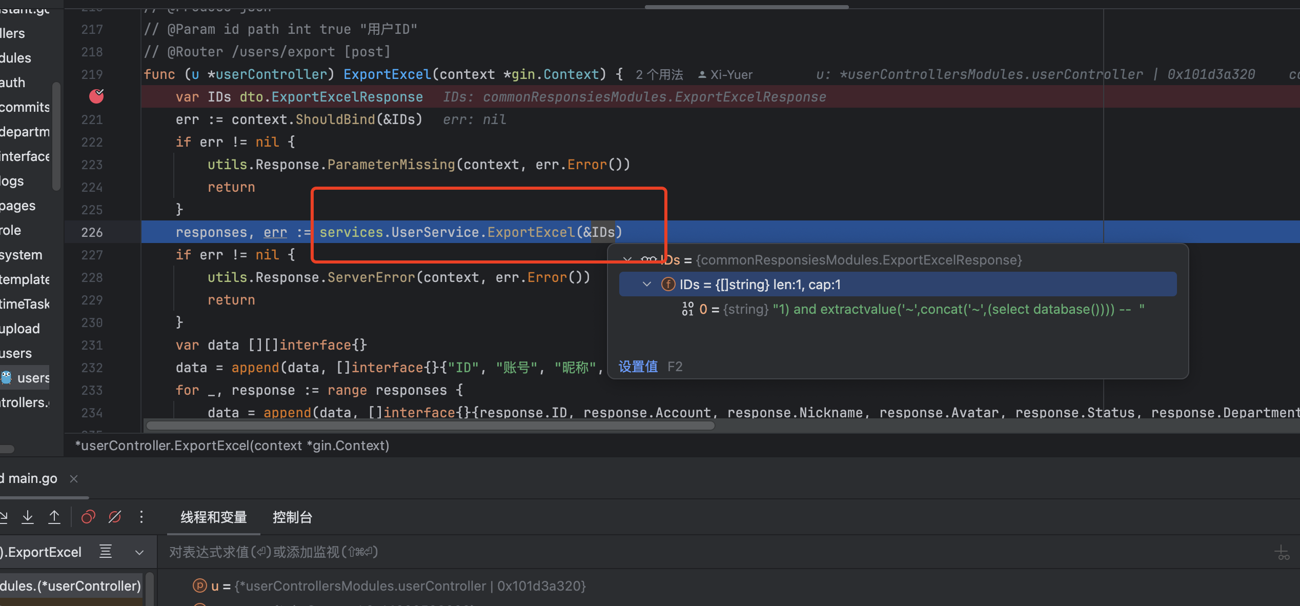This screenshot has height=606, width=1300.
Task: Collapse the top-level IDs ExportExcelResponse node
Action: [x=627, y=259]
